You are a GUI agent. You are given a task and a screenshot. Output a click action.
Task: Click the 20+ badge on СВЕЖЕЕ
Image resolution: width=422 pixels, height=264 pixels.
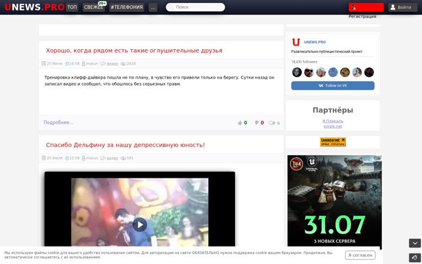[102, 4]
